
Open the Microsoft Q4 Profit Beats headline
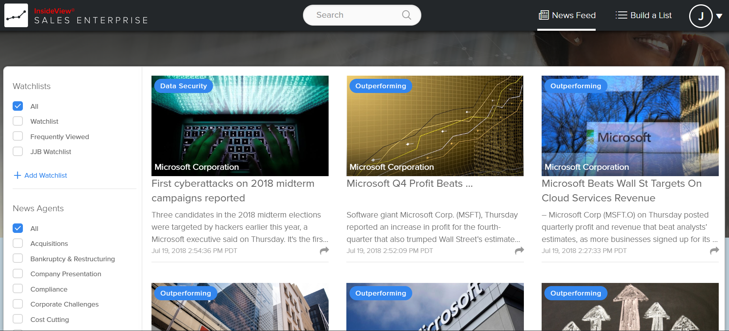409,184
